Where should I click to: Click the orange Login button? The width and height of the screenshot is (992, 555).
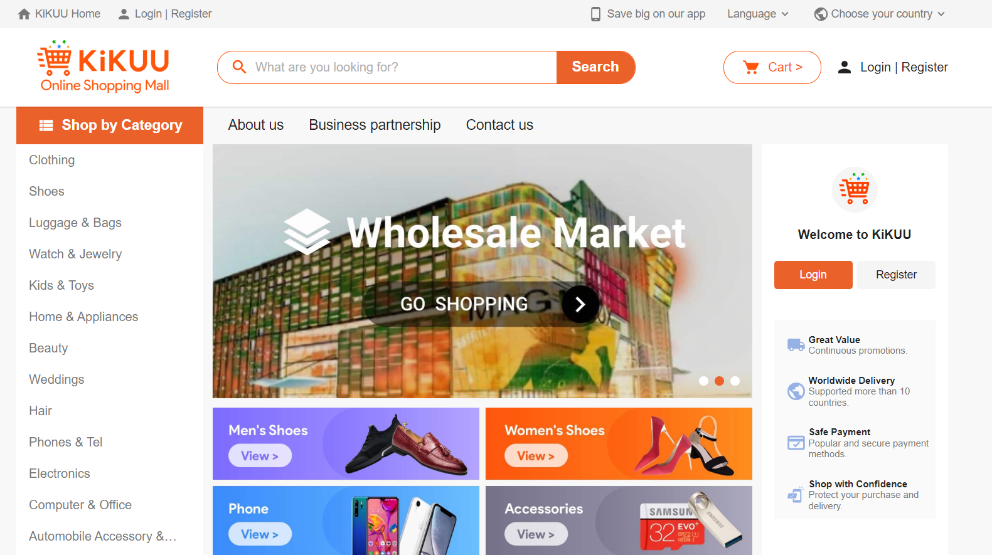[813, 275]
